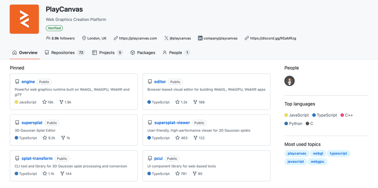Open the @playcanvas X profile link
Viewport: 378px width, 188px height.
(180, 38)
